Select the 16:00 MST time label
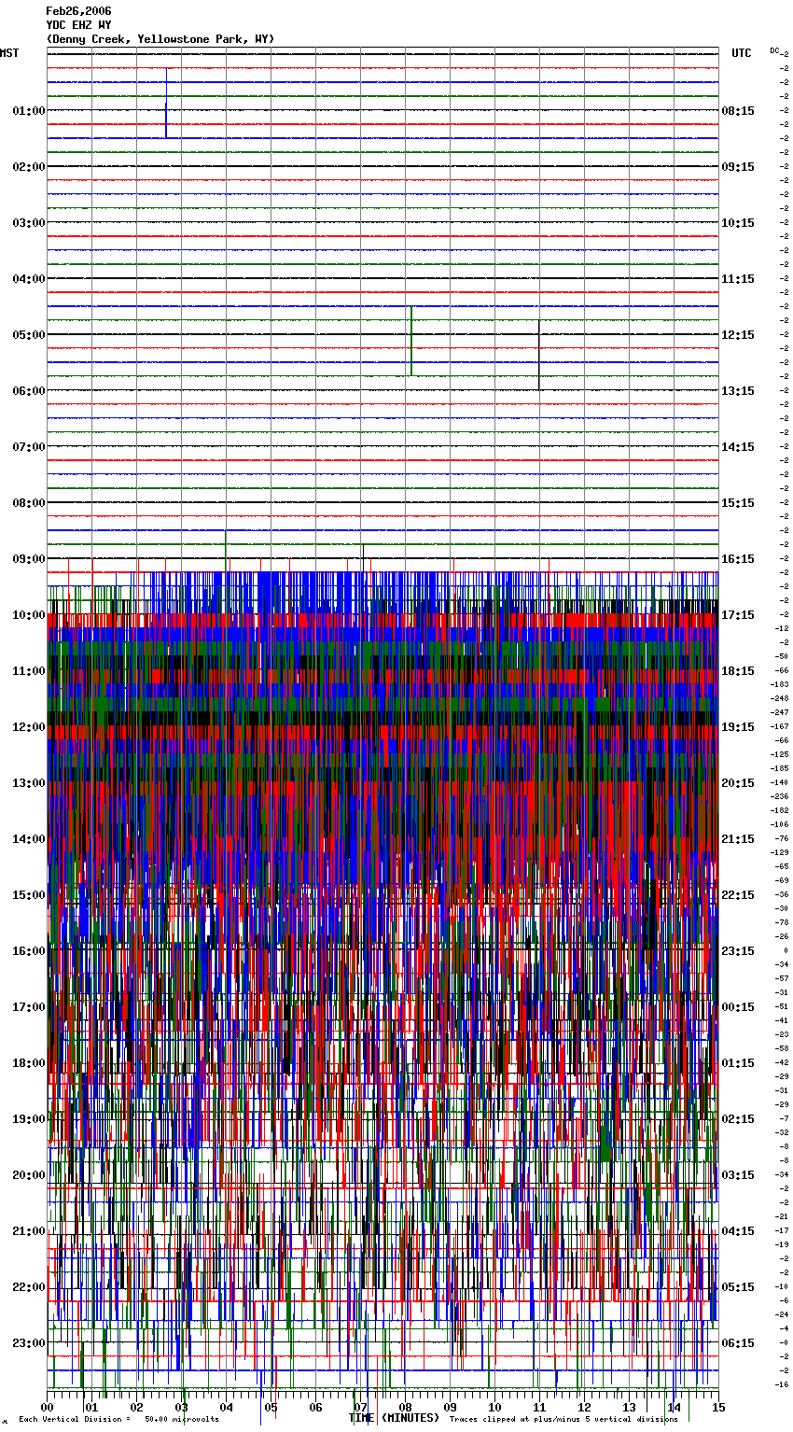 point(28,950)
